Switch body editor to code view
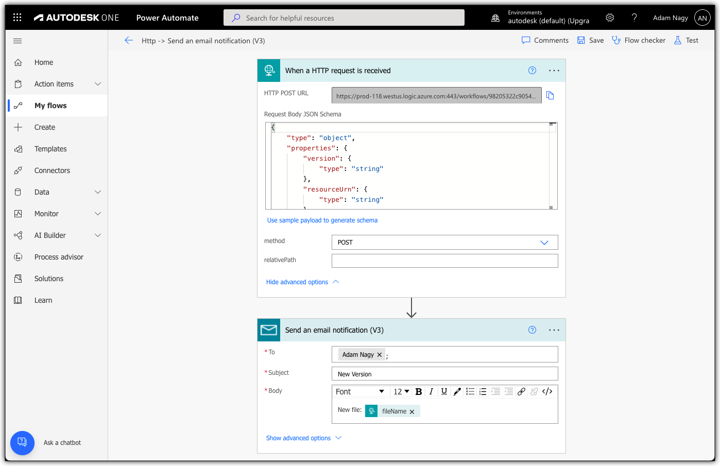 click(x=547, y=391)
